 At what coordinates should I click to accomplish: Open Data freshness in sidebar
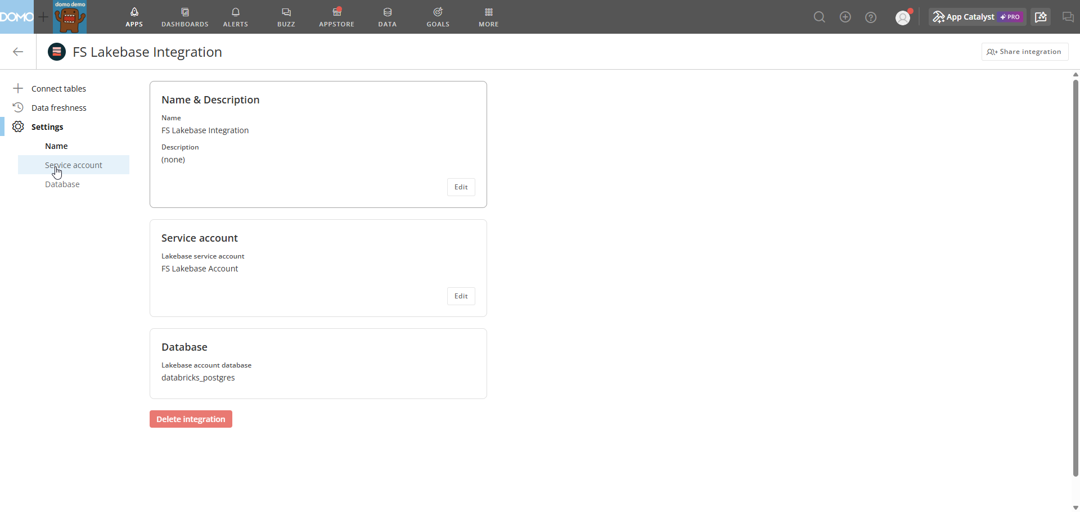point(59,108)
